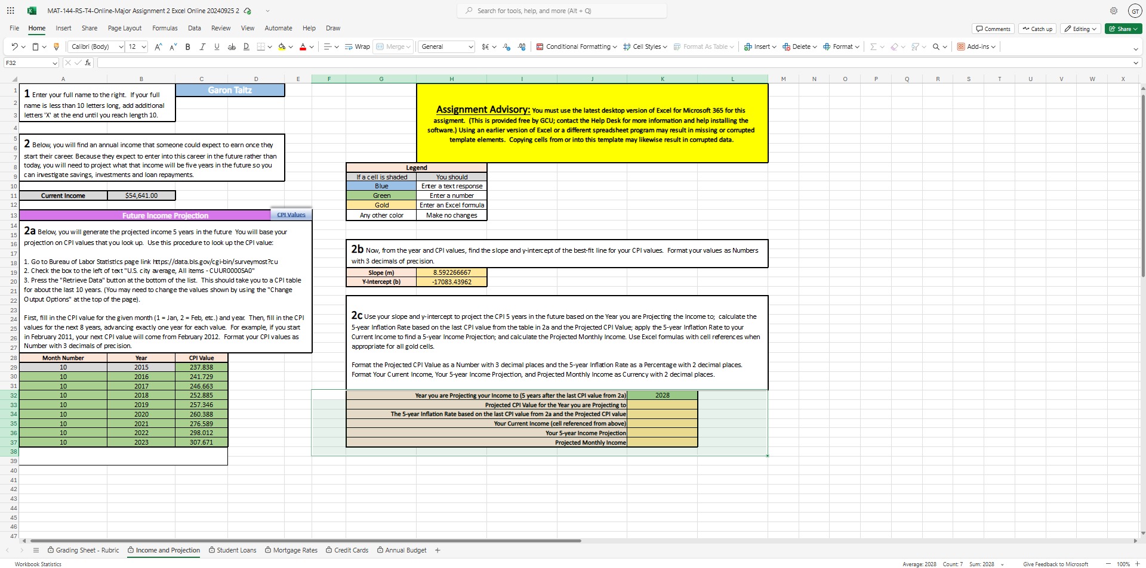1146x568 pixels.
Task: Expand the formula bar
Action: point(1136,63)
